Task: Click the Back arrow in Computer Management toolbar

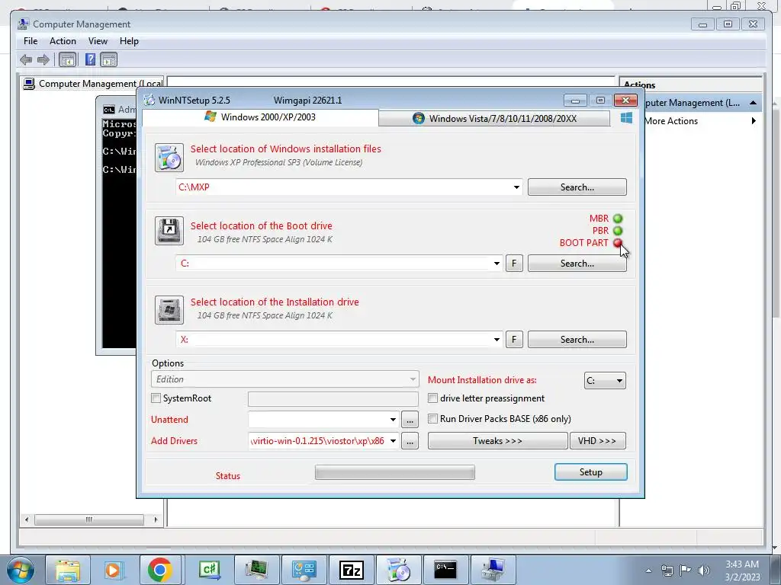Action: click(26, 60)
